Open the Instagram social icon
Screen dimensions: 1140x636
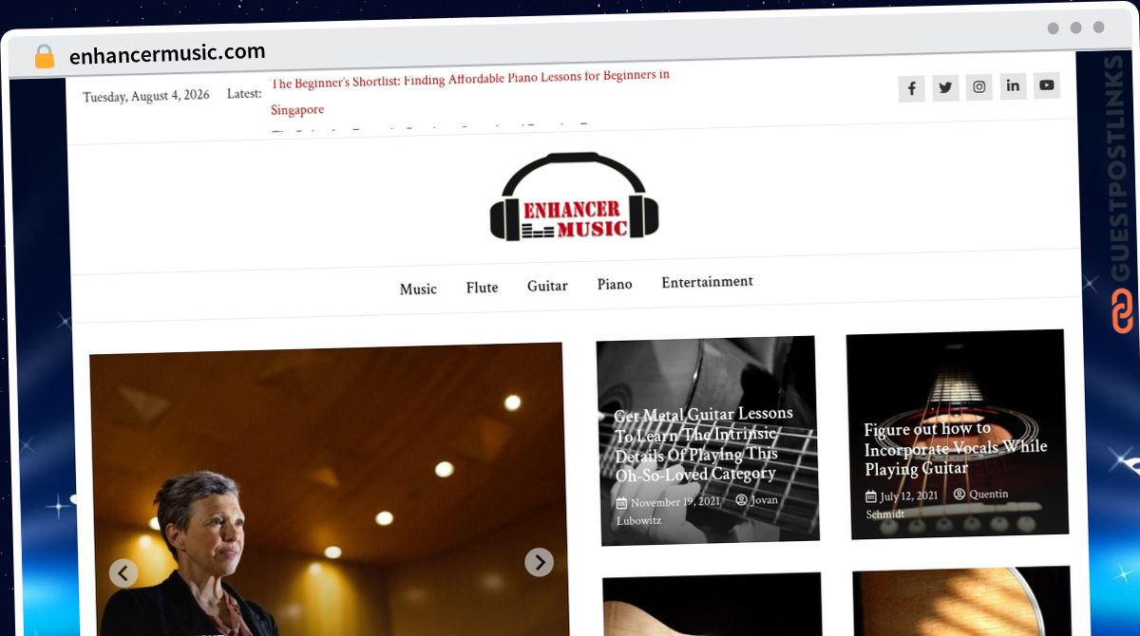click(979, 87)
